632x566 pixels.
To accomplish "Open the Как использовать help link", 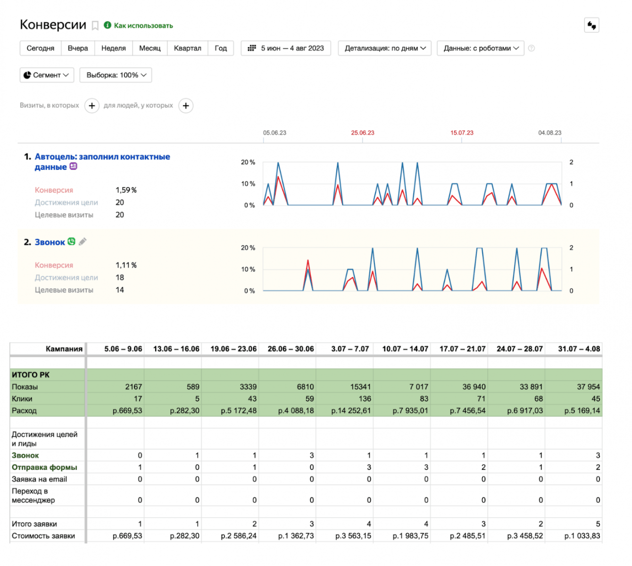I will (x=143, y=25).
